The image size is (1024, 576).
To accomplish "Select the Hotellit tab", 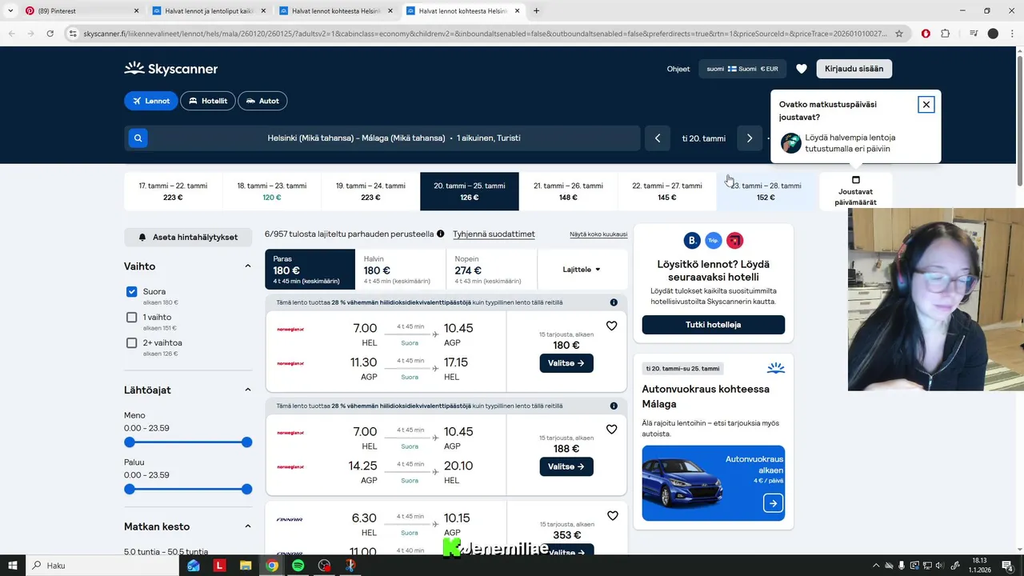I will coord(208,101).
